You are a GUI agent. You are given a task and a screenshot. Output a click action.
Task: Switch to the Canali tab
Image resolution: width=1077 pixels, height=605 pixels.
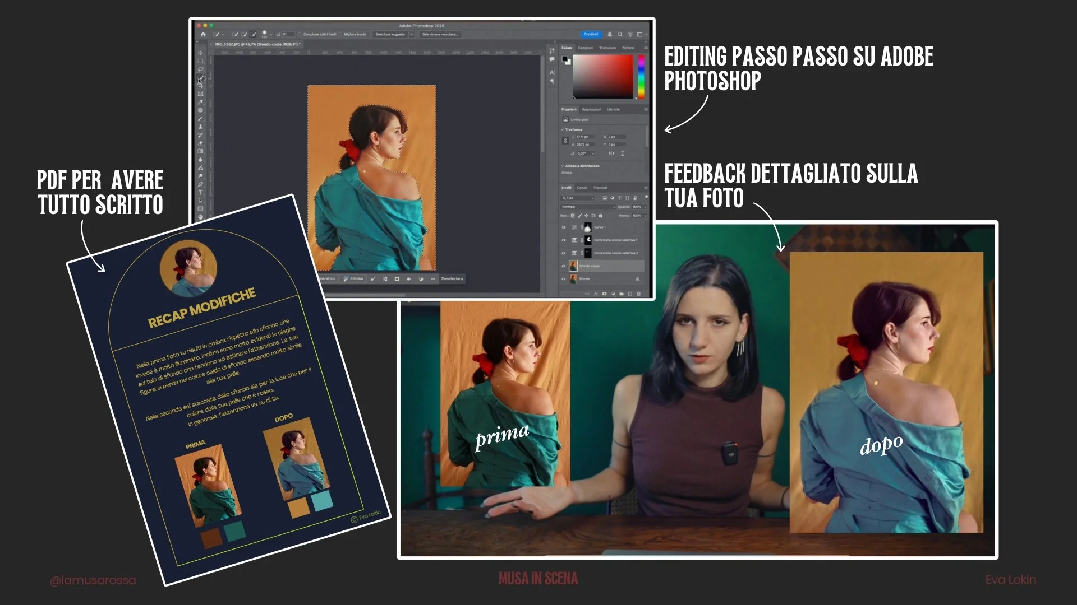point(582,188)
